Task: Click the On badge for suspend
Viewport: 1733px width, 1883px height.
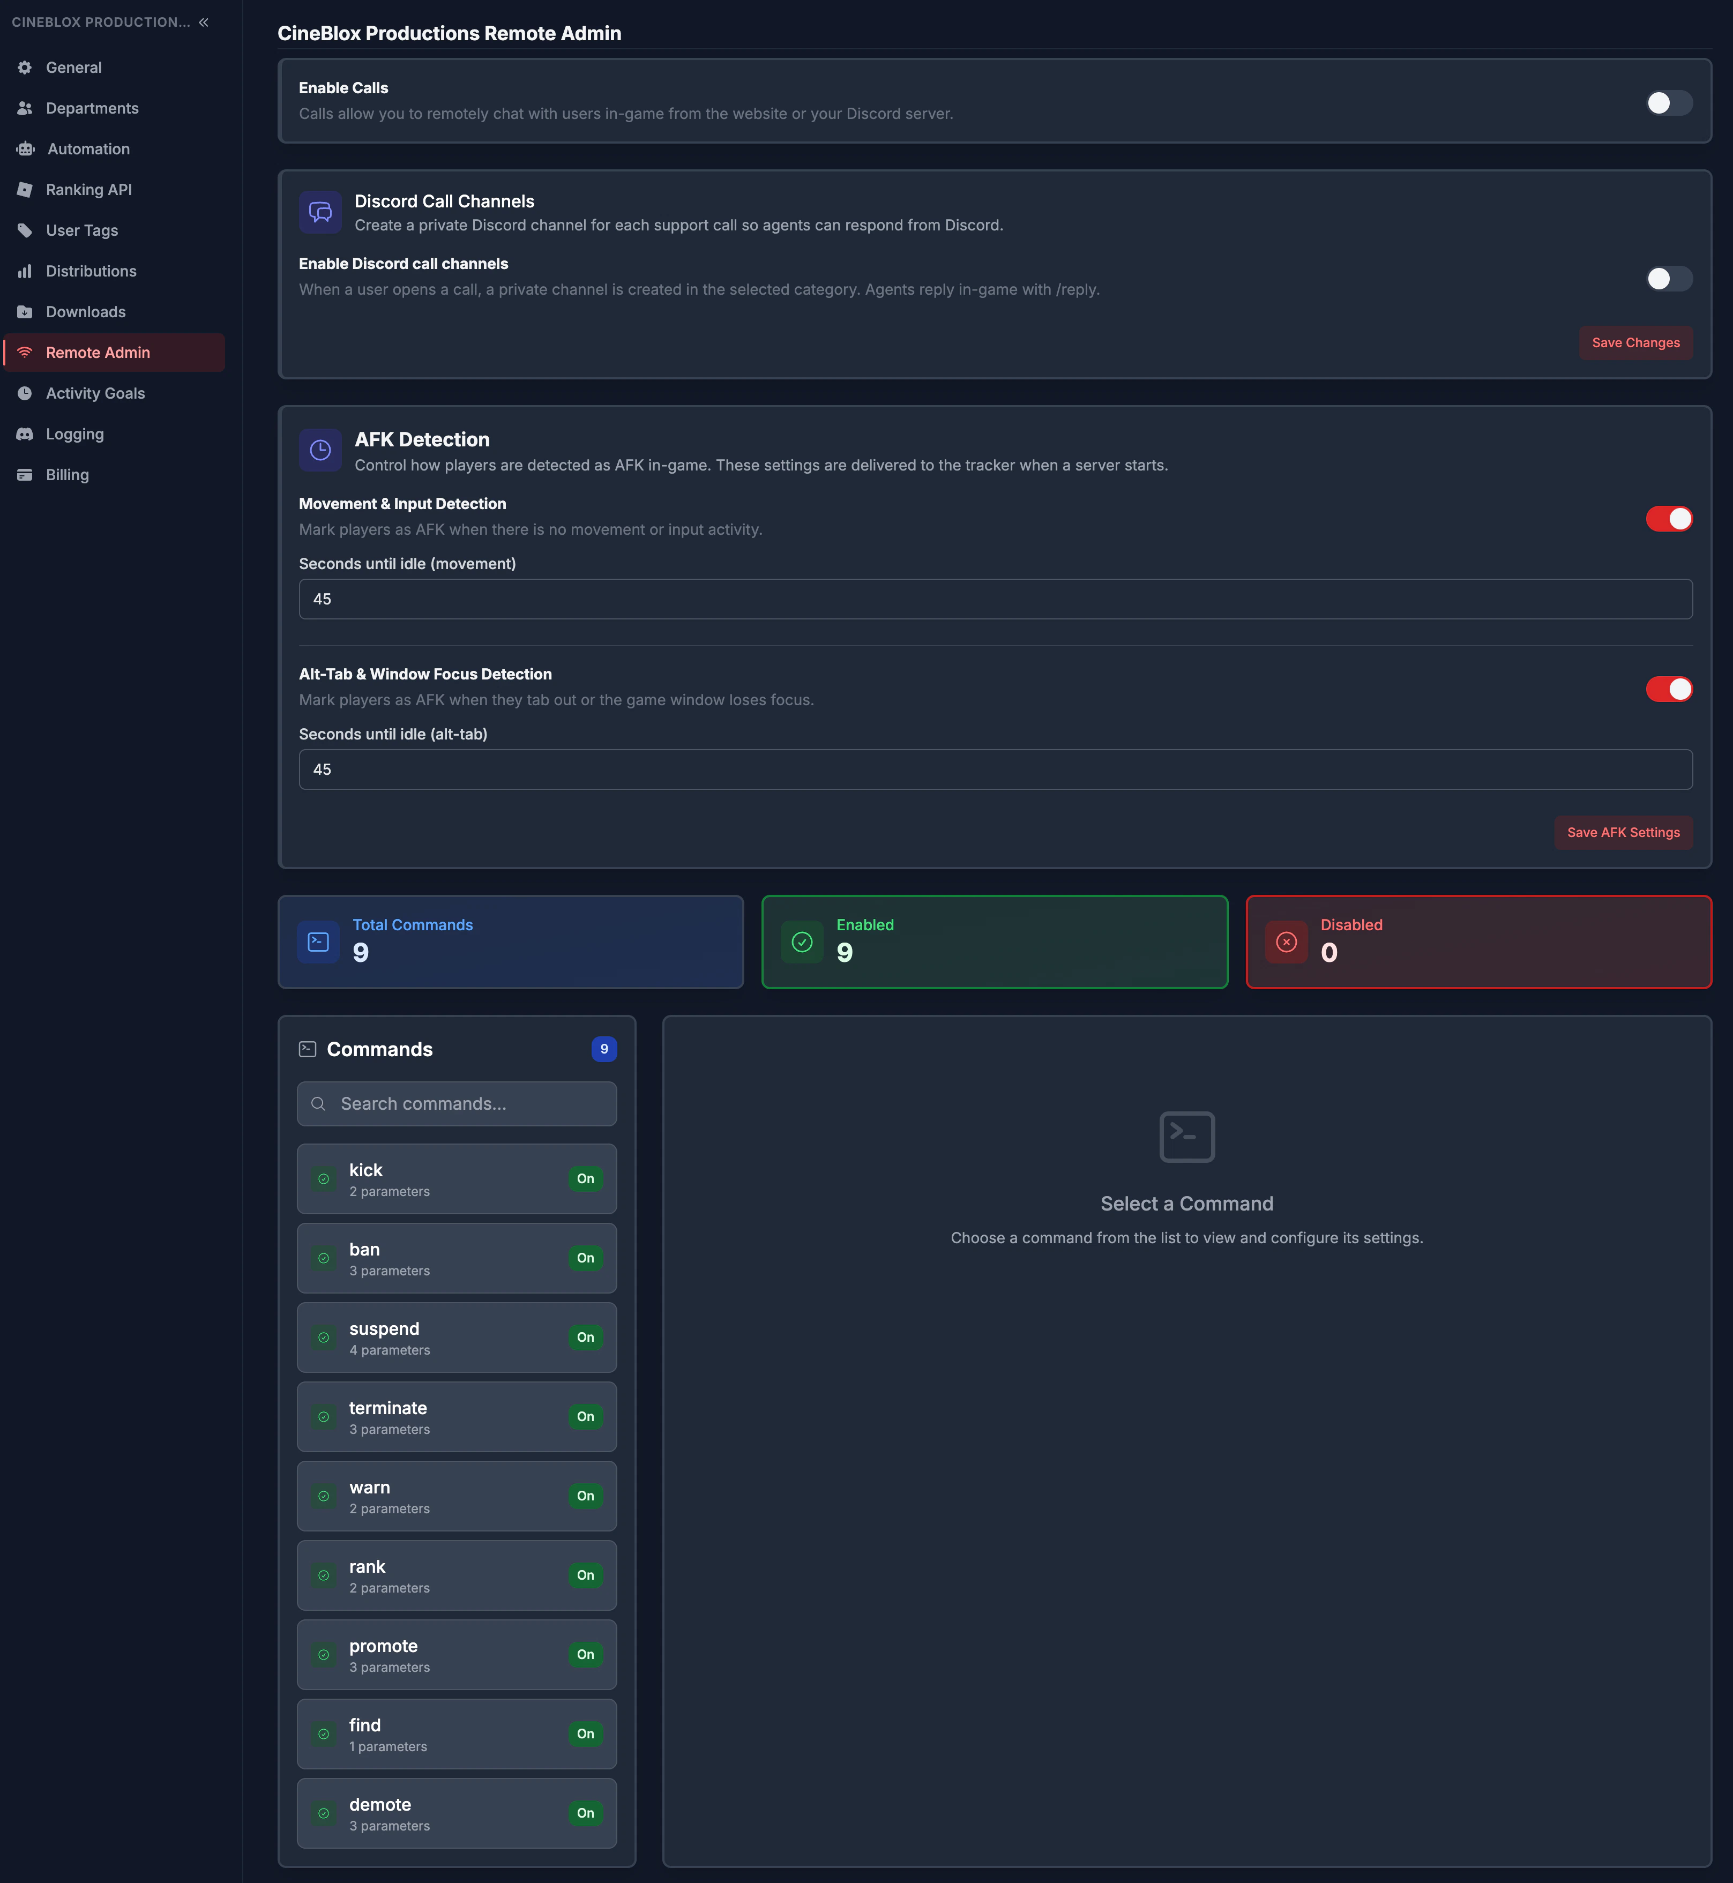Action: pyautogui.click(x=585, y=1337)
